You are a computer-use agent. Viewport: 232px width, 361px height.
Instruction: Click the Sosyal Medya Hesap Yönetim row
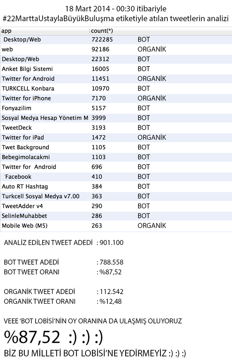coord(116,118)
